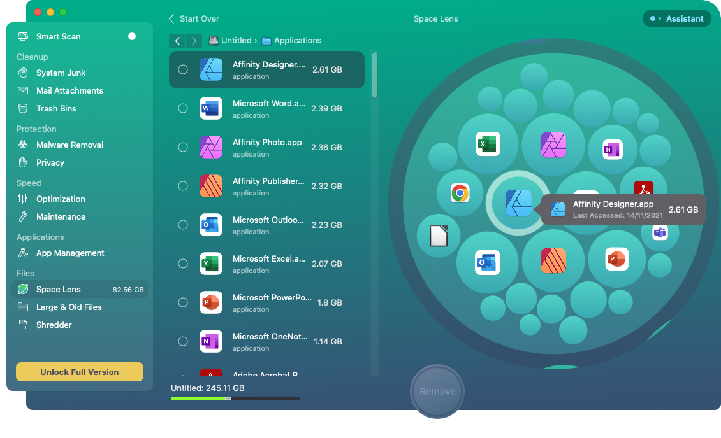Click the Space Lens planet icon
Image resolution: width=721 pixels, height=438 pixels.
22,289
